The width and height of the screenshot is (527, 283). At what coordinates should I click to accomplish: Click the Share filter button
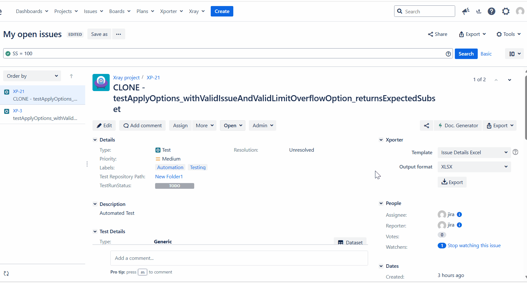[x=437, y=34]
